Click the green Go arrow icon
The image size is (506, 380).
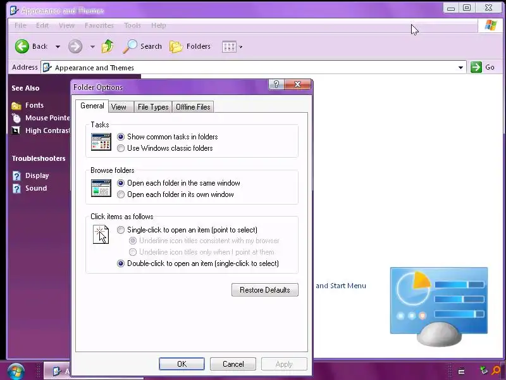point(476,67)
